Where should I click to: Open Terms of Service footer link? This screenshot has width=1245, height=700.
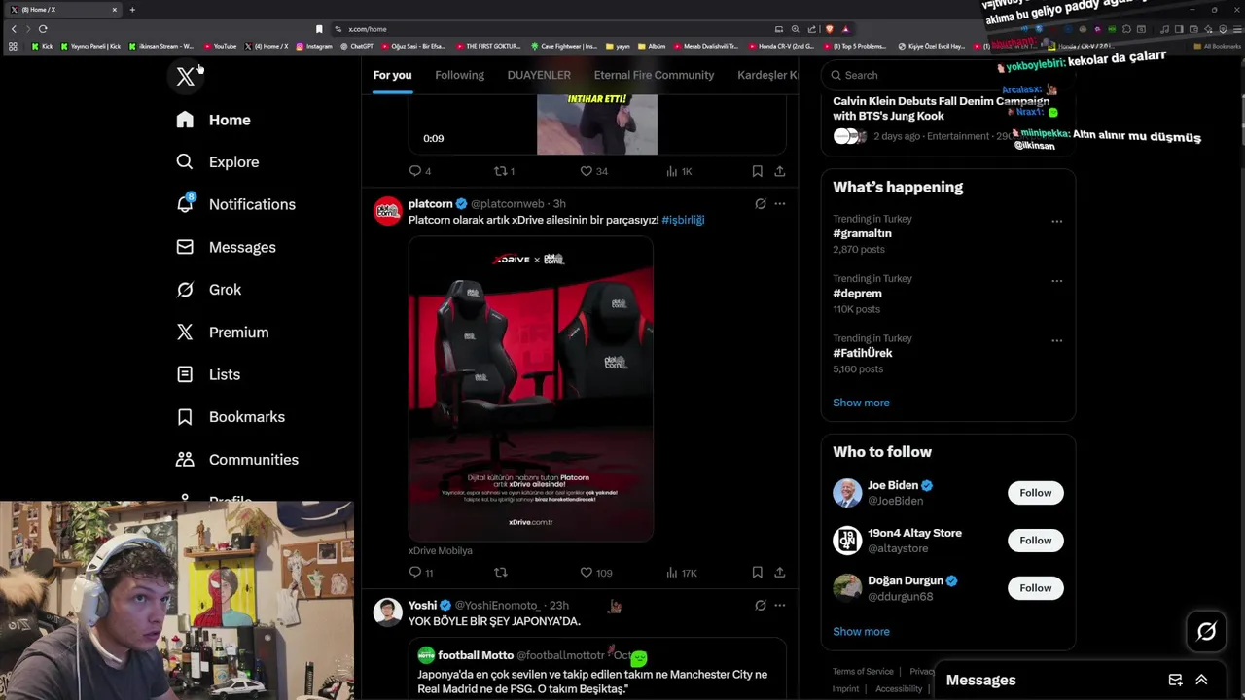863,672
